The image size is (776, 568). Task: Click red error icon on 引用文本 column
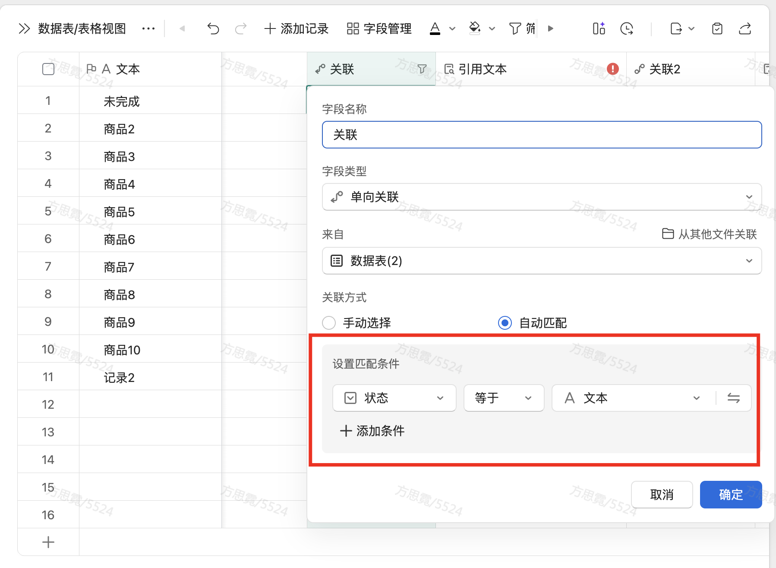612,69
